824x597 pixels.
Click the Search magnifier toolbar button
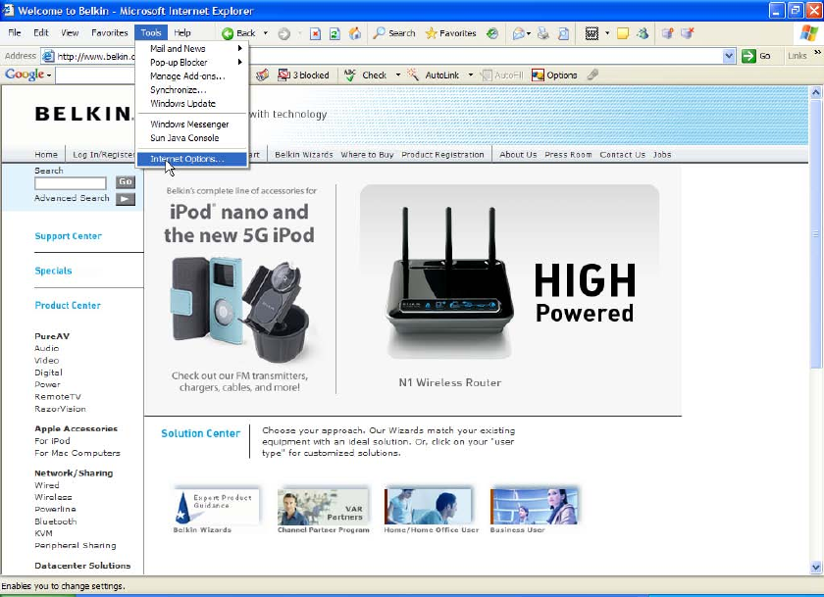tap(394, 33)
